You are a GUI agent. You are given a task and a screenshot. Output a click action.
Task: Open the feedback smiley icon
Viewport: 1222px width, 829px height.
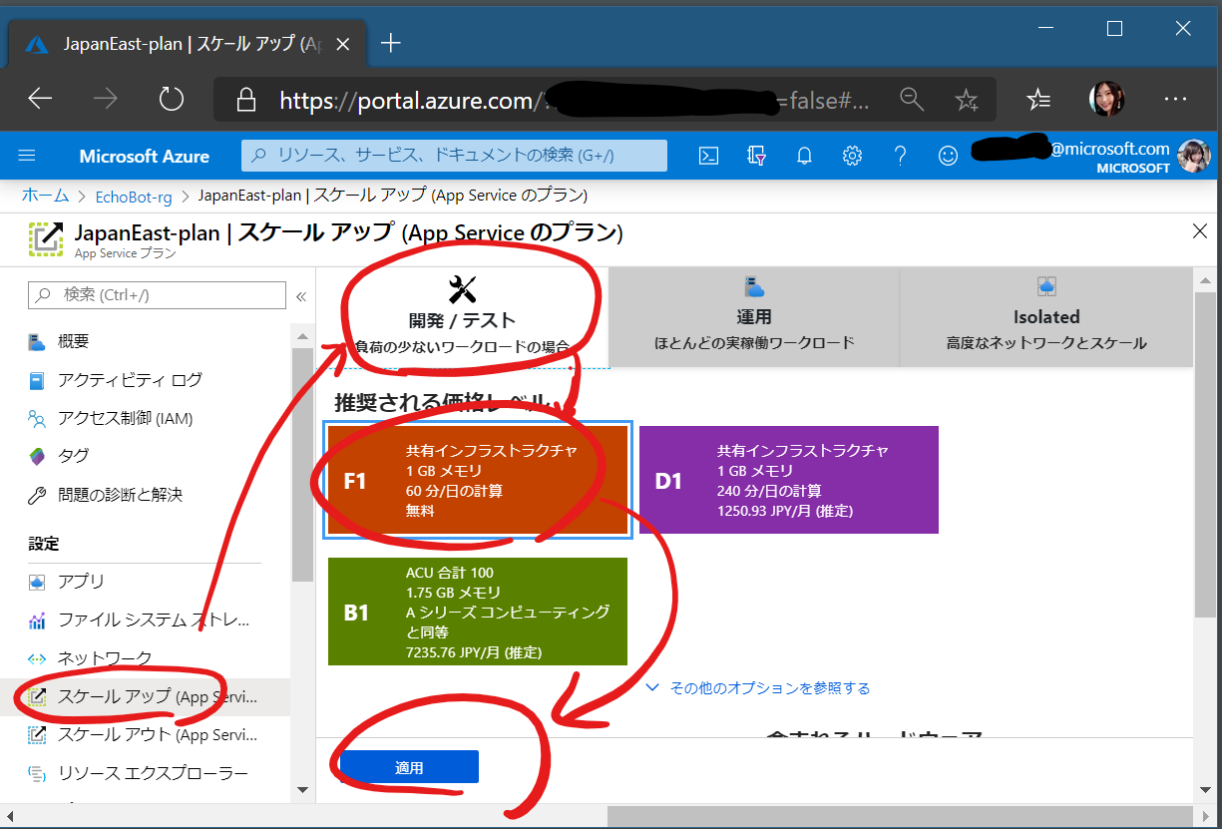[948, 156]
